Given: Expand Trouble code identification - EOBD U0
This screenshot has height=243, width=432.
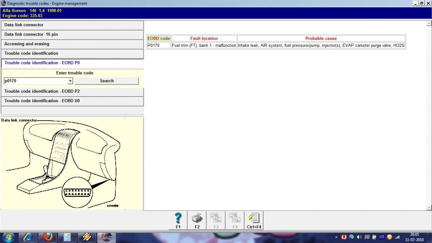Looking at the screenshot, I should pyautogui.click(x=72, y=101).
